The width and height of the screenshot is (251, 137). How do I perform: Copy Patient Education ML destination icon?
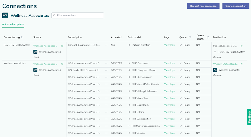pos(242,46)
